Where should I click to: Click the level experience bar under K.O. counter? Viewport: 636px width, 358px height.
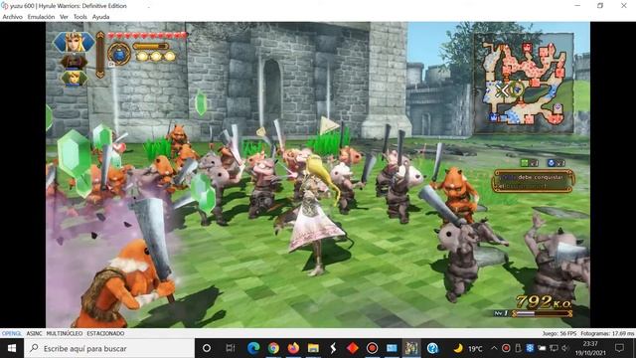click(x=542, y=313)
